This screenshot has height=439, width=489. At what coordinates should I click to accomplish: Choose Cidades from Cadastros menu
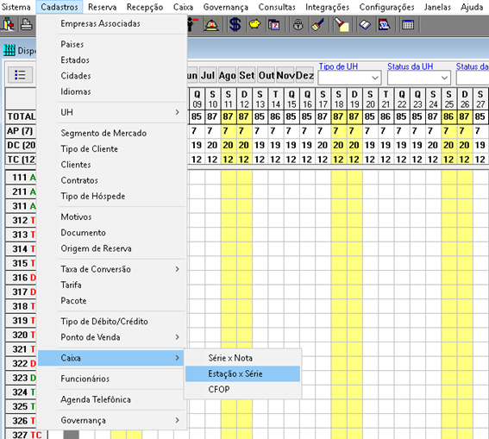point(111,76)
